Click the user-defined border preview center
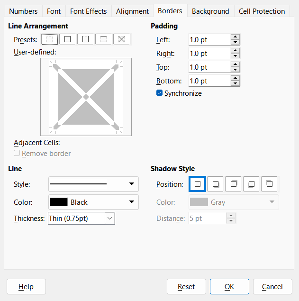The height and width of the screenshot is (301, 299). (86, 97)
